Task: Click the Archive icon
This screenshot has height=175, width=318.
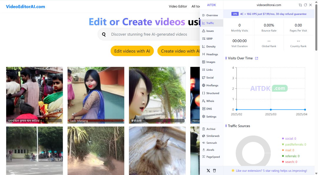Action: pyautogui.click(x=204, y=129)
